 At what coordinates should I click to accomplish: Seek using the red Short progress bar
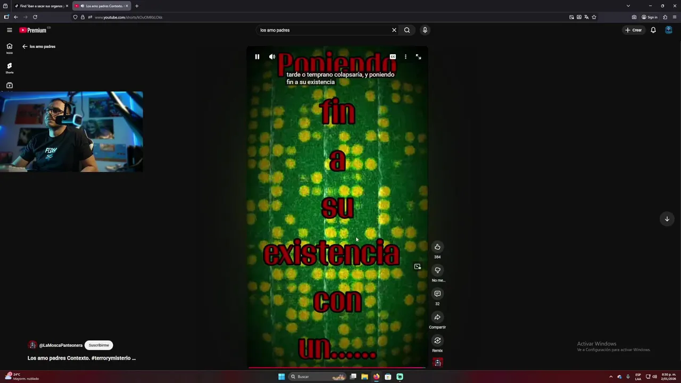point(337,367)
